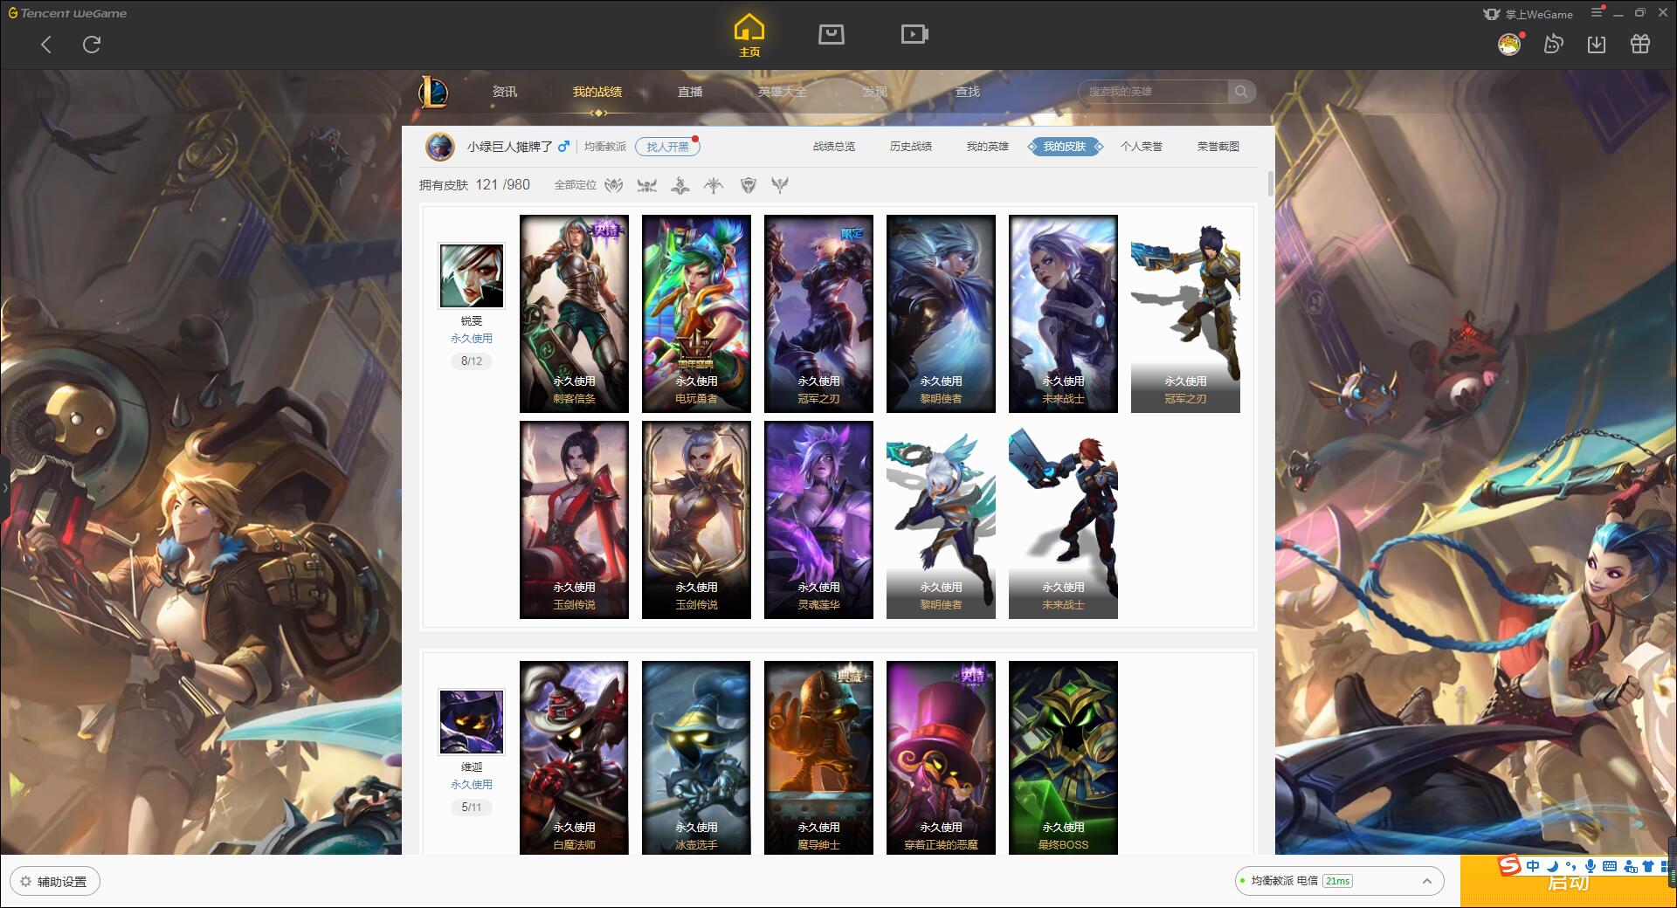Open the user avatar in top right

[1509, 44]
